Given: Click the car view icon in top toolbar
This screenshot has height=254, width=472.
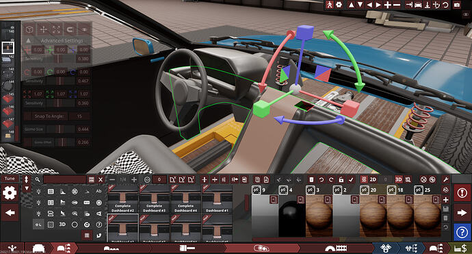Looking at the screenshot, I should (418, 5).
